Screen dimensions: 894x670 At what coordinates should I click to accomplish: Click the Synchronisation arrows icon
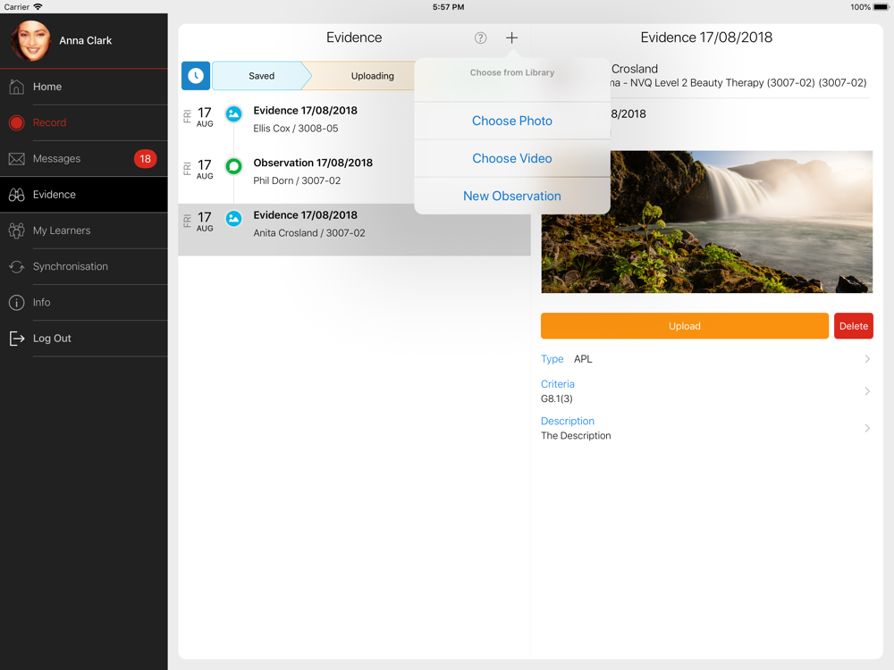[x=16, y=266]
